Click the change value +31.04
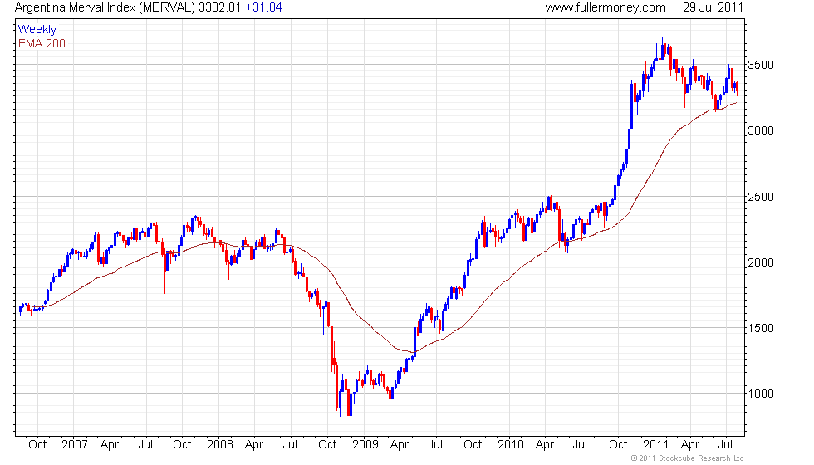Image resolution: width=814 pixels, height=465 pixels. pos(264,7)
